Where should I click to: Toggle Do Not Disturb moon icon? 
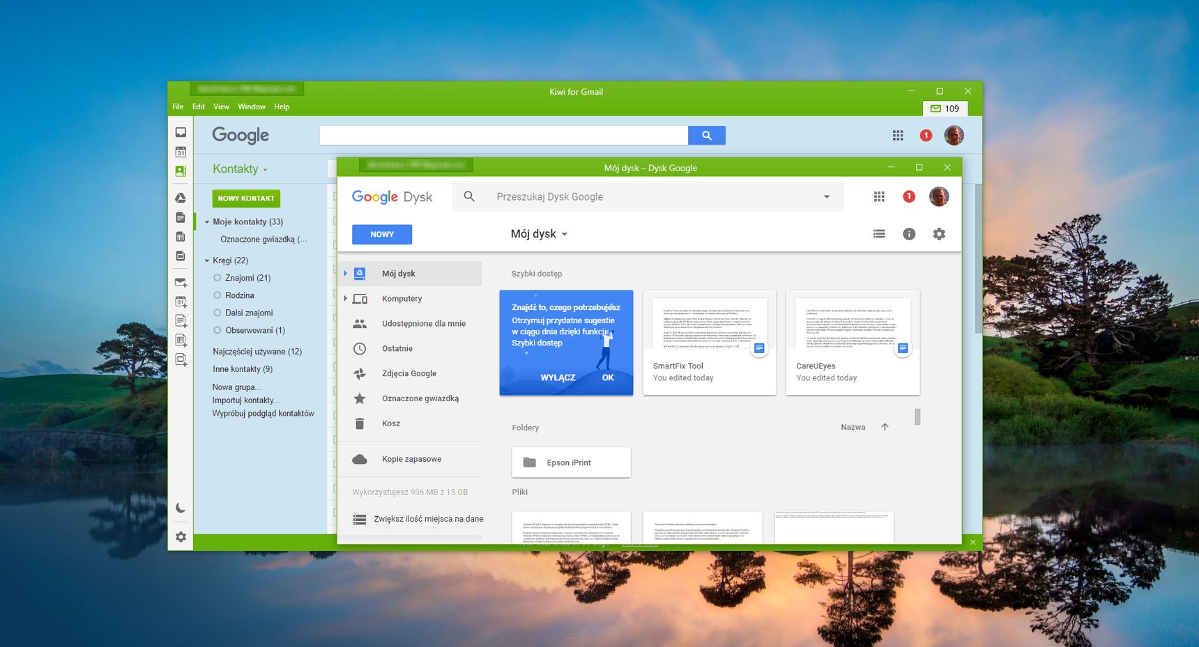(181, 508)
